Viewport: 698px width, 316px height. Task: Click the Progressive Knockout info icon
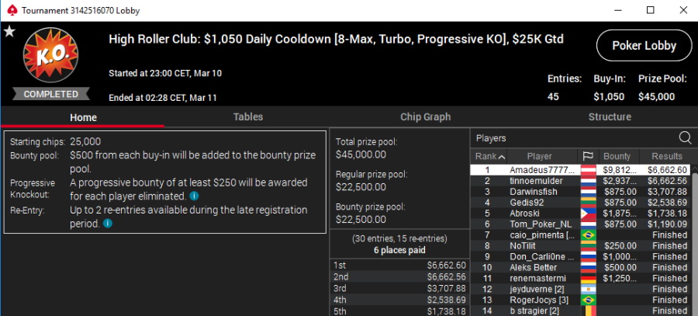pos(194,196)
